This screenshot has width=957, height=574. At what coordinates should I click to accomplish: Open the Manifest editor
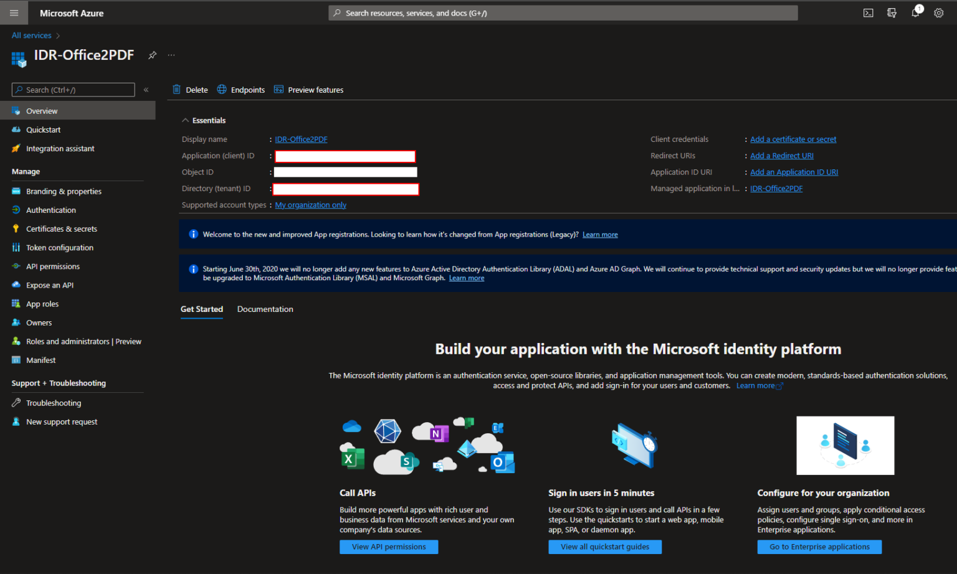pyautogui.click(x=41, y=360)
